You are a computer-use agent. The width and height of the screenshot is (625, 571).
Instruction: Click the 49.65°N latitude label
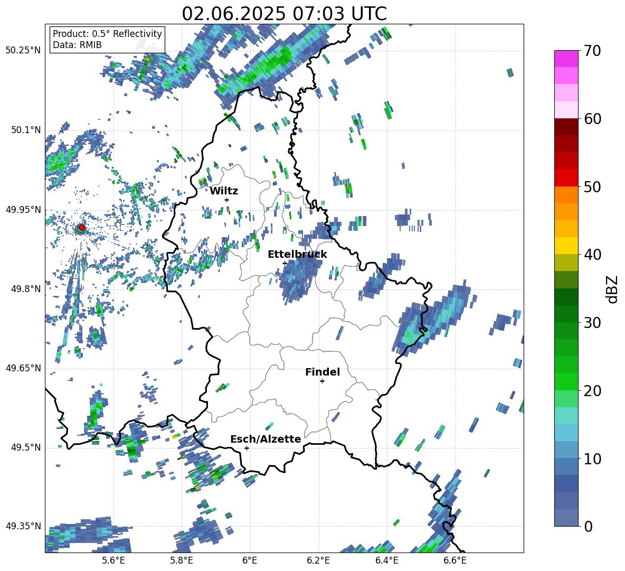(23, 368)
